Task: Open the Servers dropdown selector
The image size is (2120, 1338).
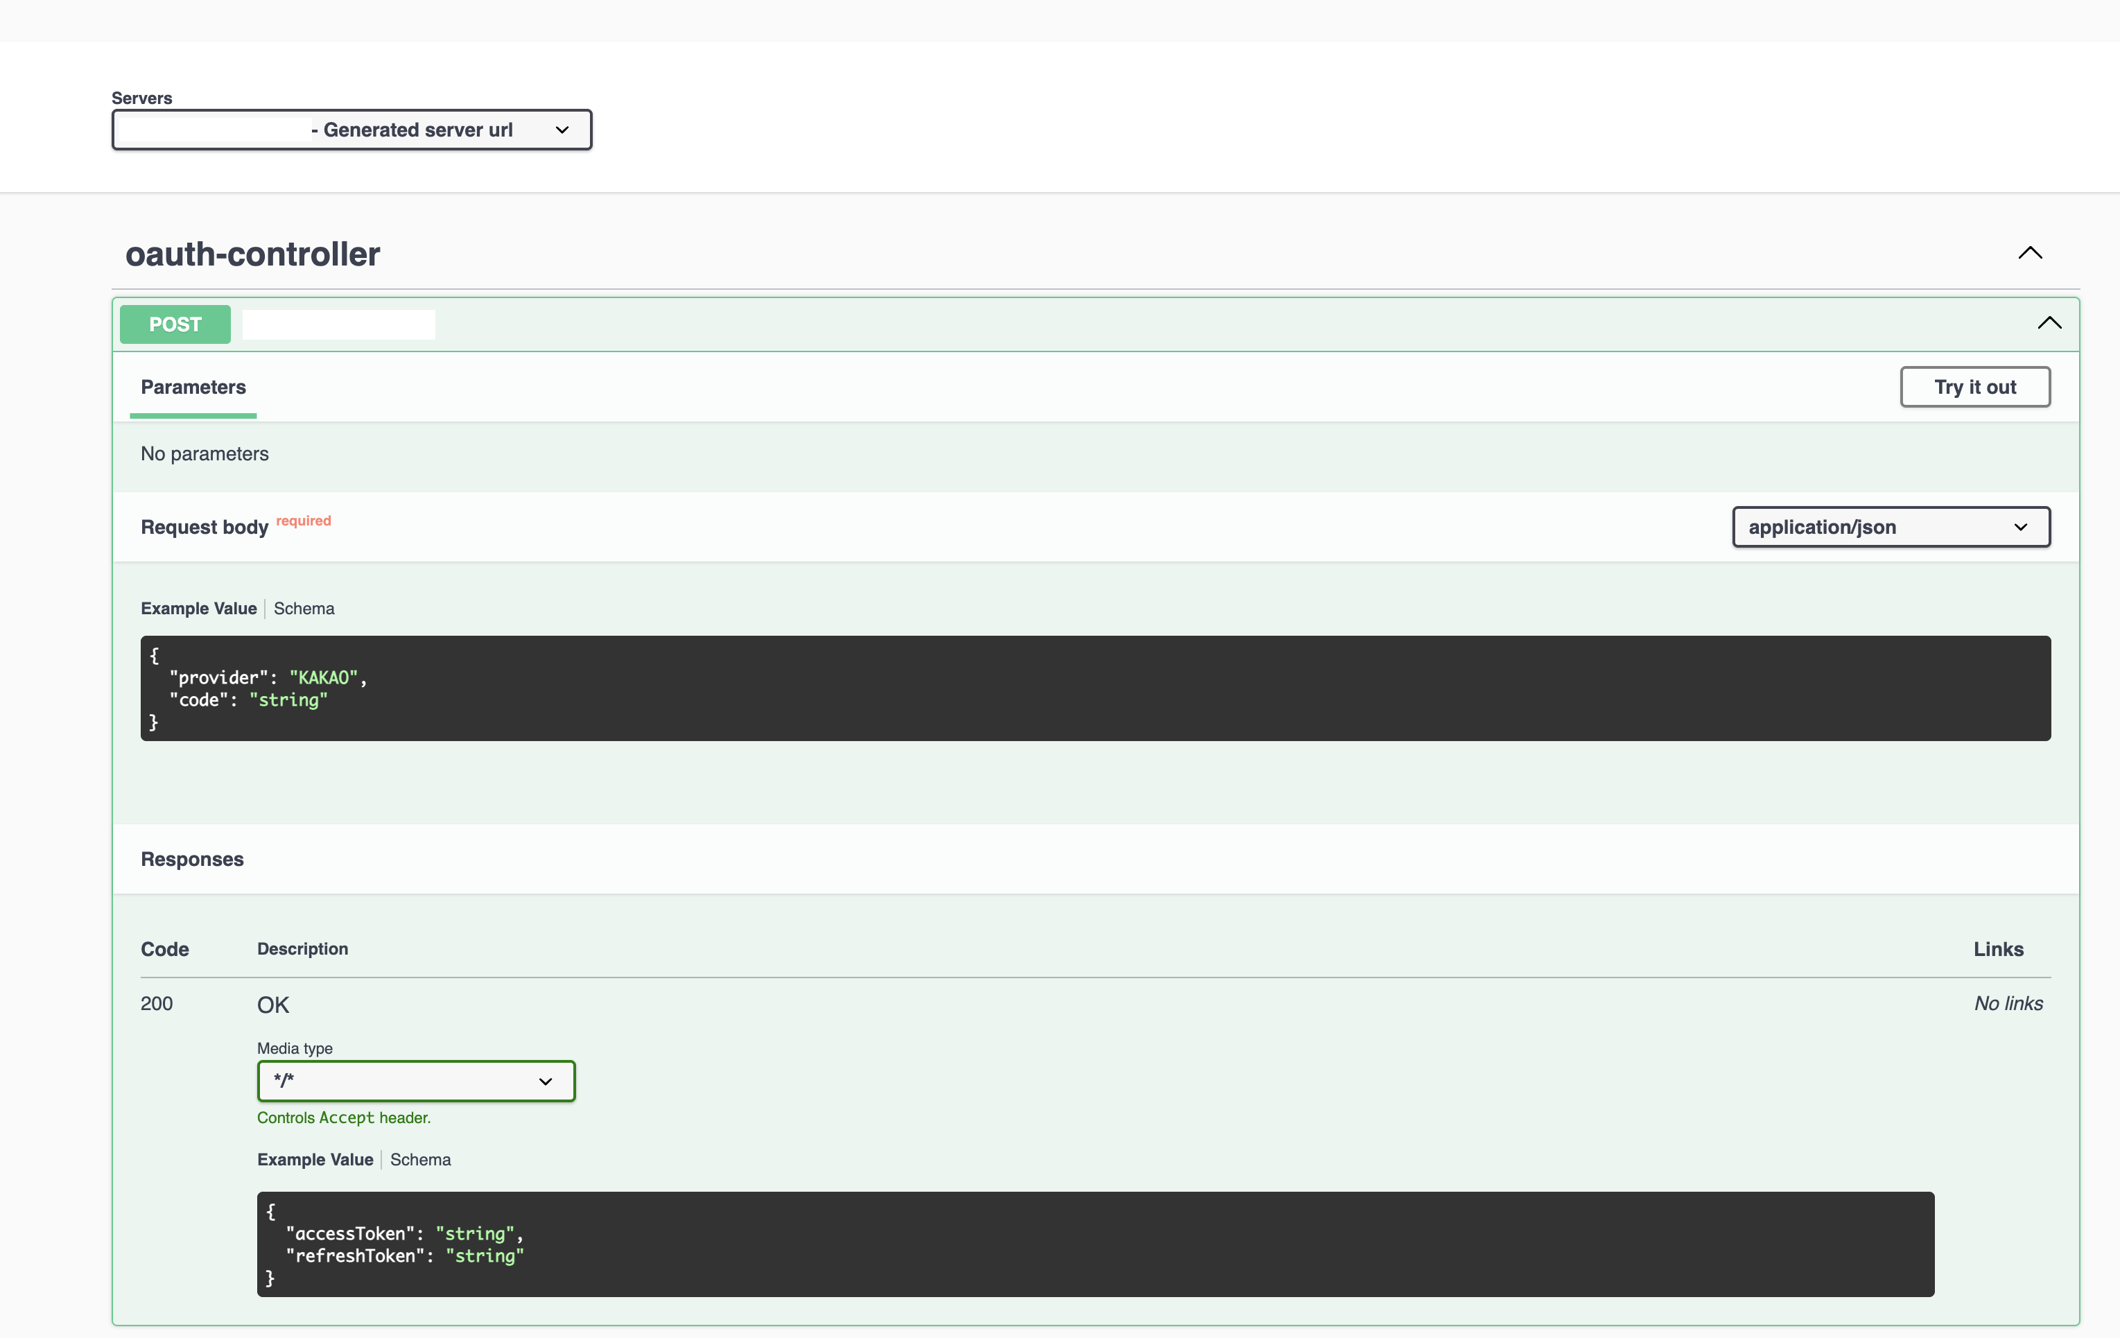Action: point(351,130)
